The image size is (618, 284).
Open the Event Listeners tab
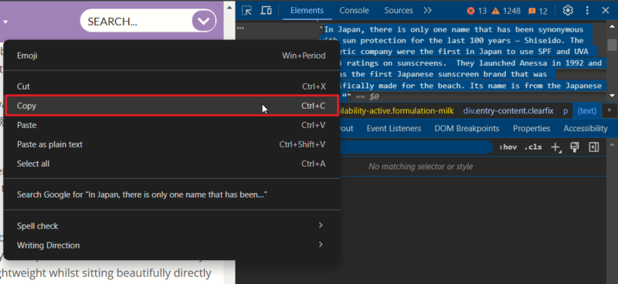pos(394,128)
